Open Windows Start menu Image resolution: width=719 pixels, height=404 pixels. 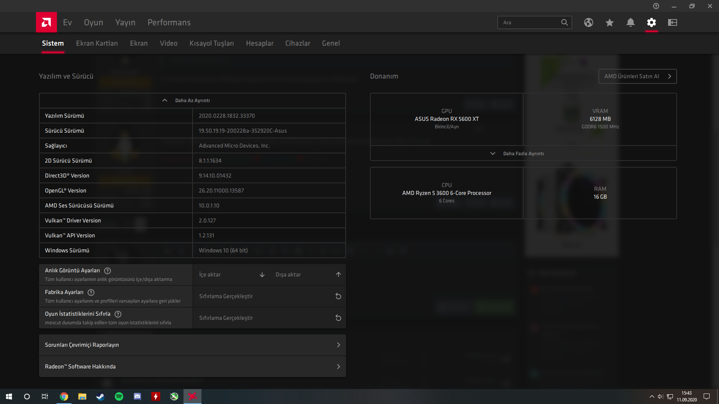[9, 397]
